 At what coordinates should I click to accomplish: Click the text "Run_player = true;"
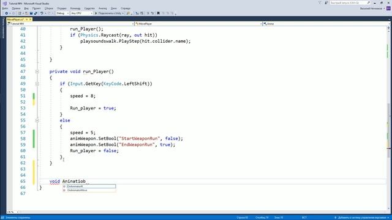(x=93, y=108)
